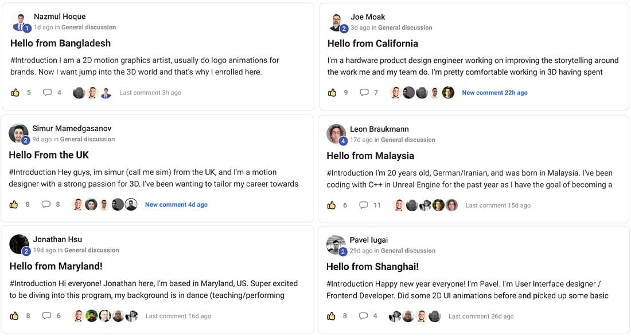Open comment bubble on Hello from Shanghai post

click(363, 316)
